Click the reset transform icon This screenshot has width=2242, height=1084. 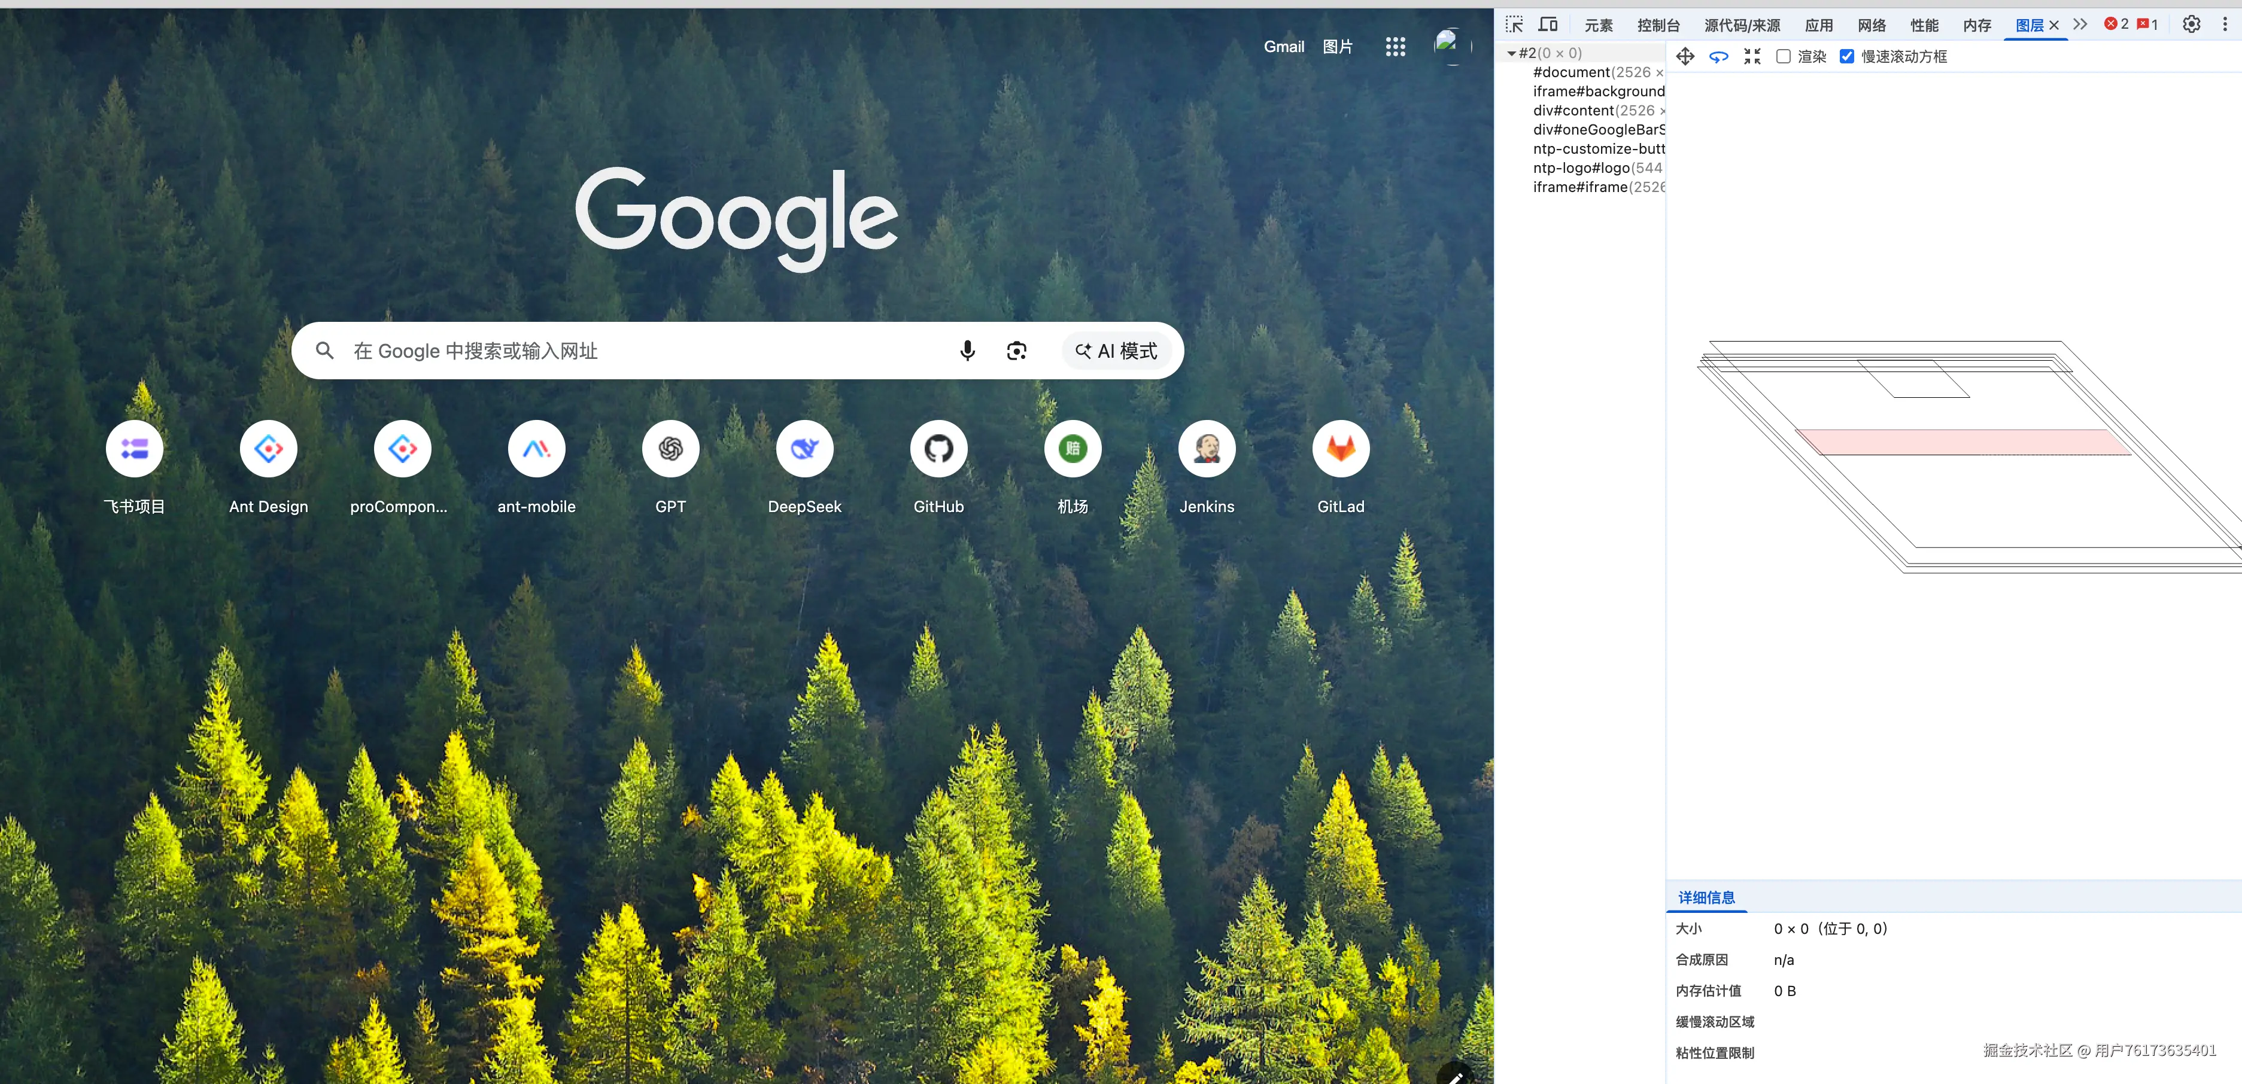[1752, 57]
